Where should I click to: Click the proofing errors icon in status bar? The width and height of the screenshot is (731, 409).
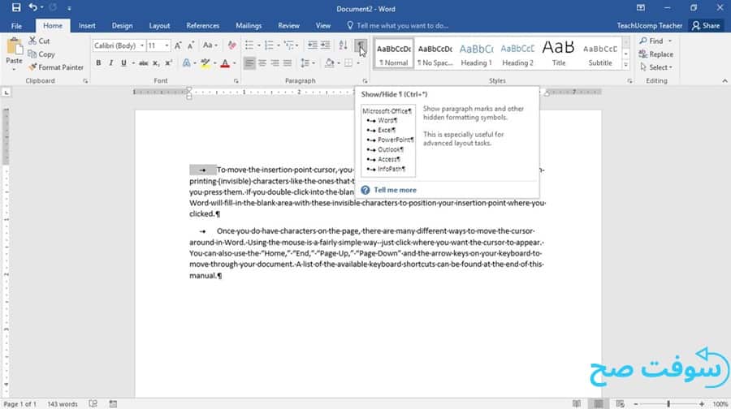click(93, 403)
